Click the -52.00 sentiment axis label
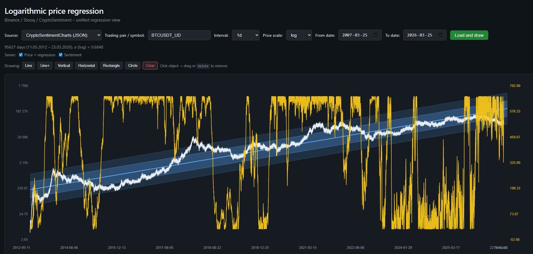The image size is (533, 254). pos(514,240)
